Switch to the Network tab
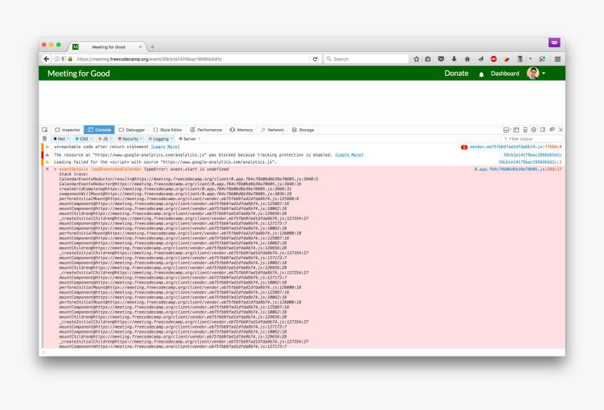The image size is (604, 410). pyautogui.click(x=273, y=130)
